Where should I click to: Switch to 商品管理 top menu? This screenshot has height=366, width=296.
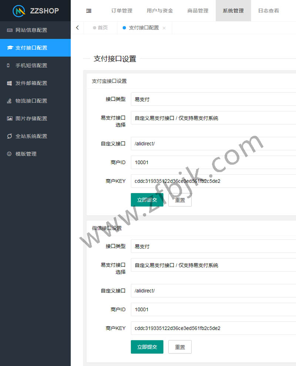[x=198, y=11]
